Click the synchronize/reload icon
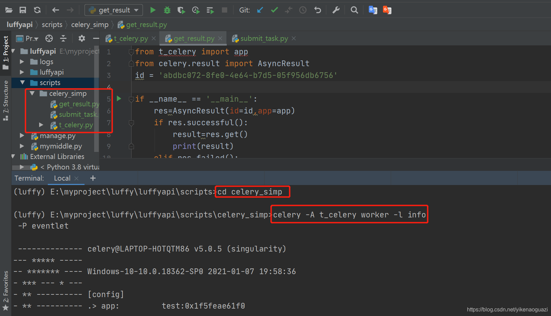The width and height of the screenshot is (551, 316). click(x=37, y=10)
